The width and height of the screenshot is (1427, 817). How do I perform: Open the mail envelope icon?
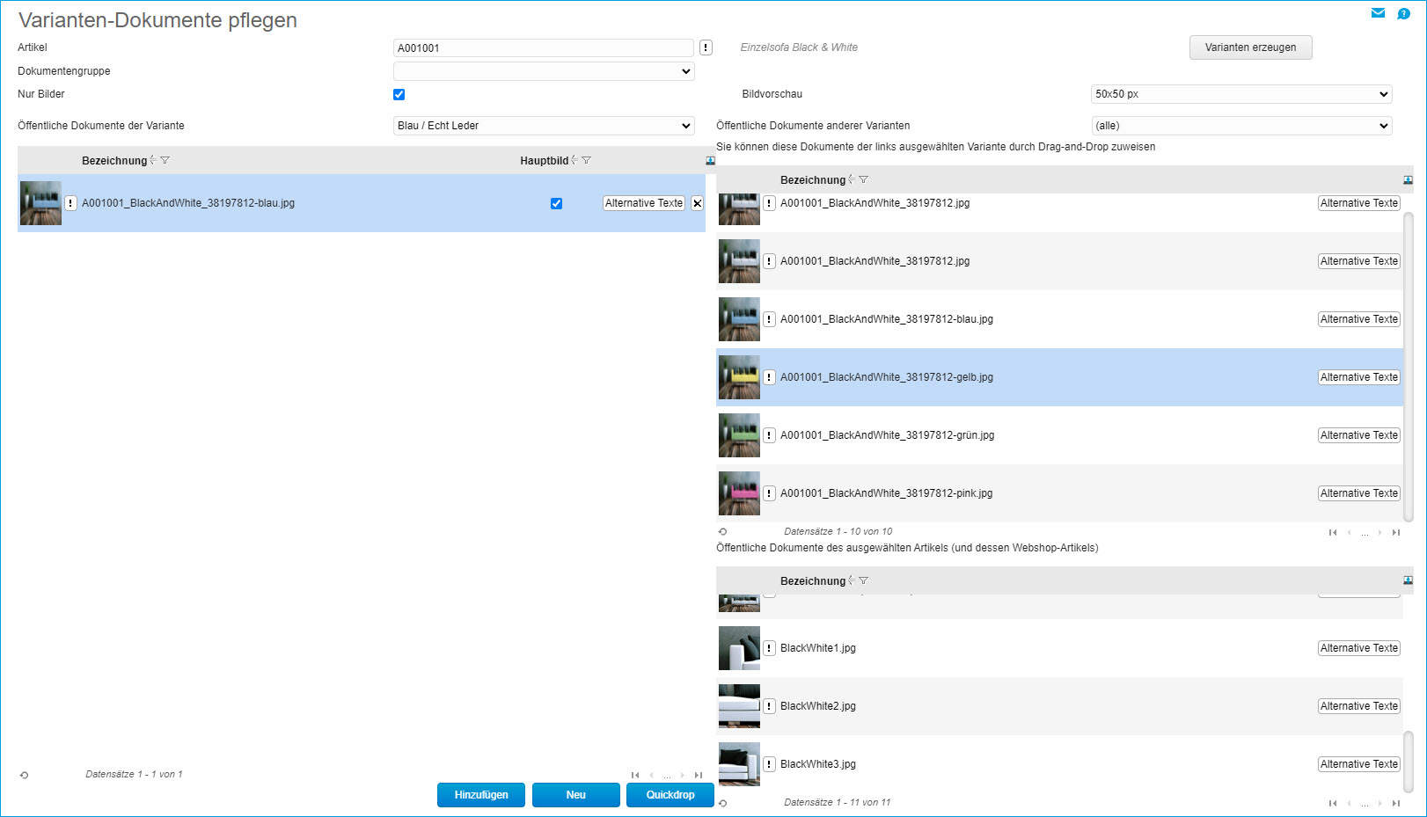[1378, 13]
